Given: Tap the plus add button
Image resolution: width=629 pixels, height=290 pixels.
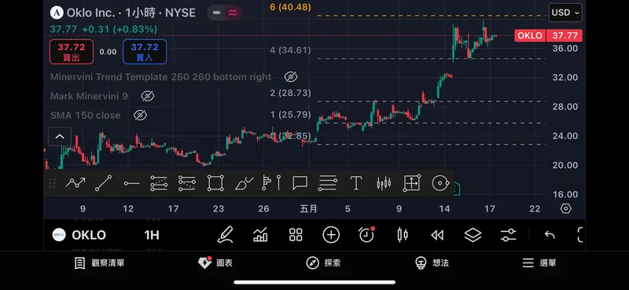Looking at the screenshot, I should click(x=331, y=235).
